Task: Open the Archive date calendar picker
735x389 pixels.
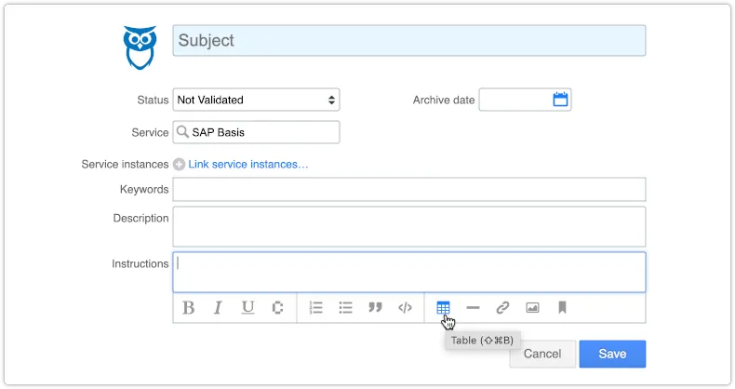Action: (x=560, y=100)
